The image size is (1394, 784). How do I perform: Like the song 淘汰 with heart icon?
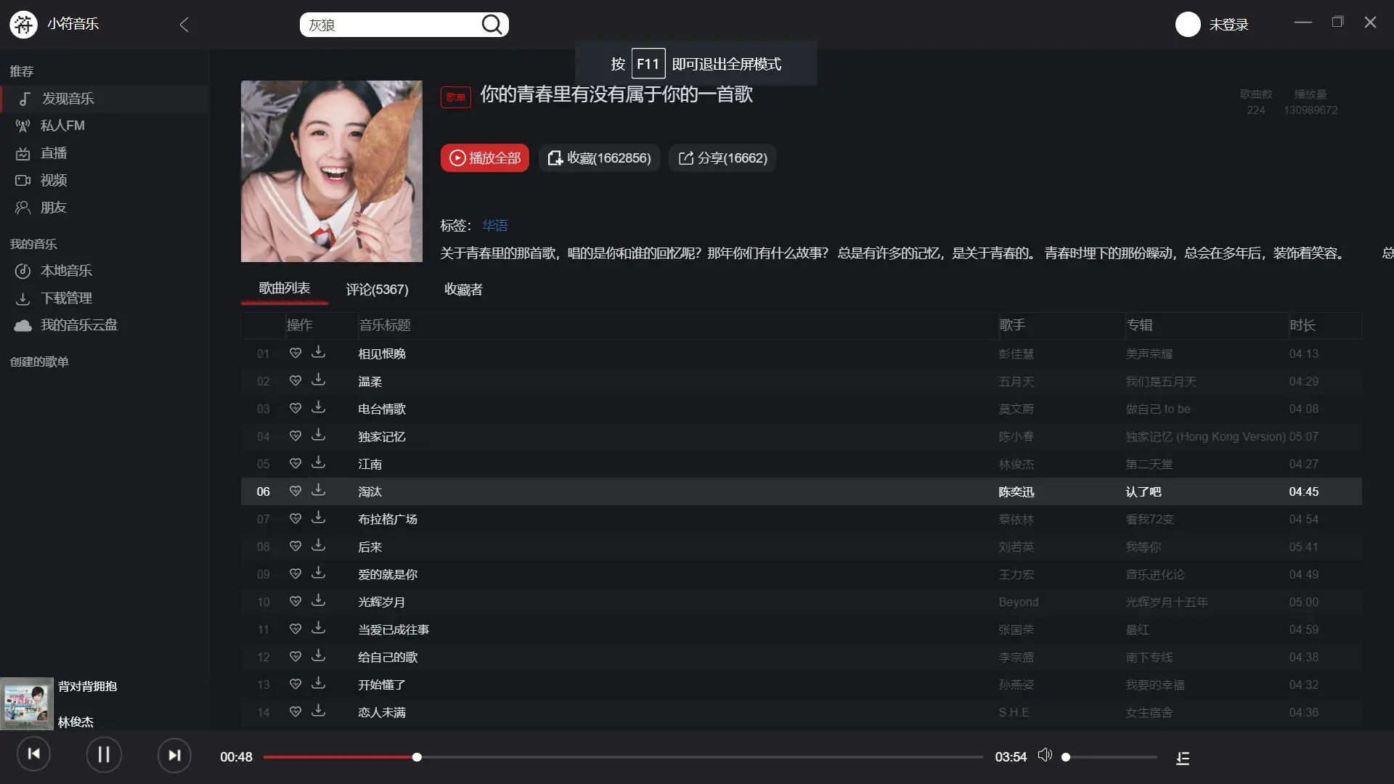coord(295,491)
